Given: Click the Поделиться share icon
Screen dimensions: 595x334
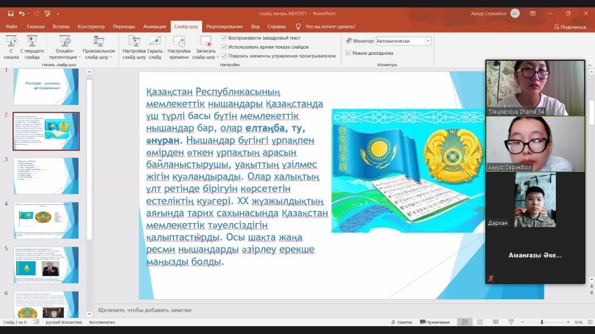Looking at the screenshot, I should [556, 27].
